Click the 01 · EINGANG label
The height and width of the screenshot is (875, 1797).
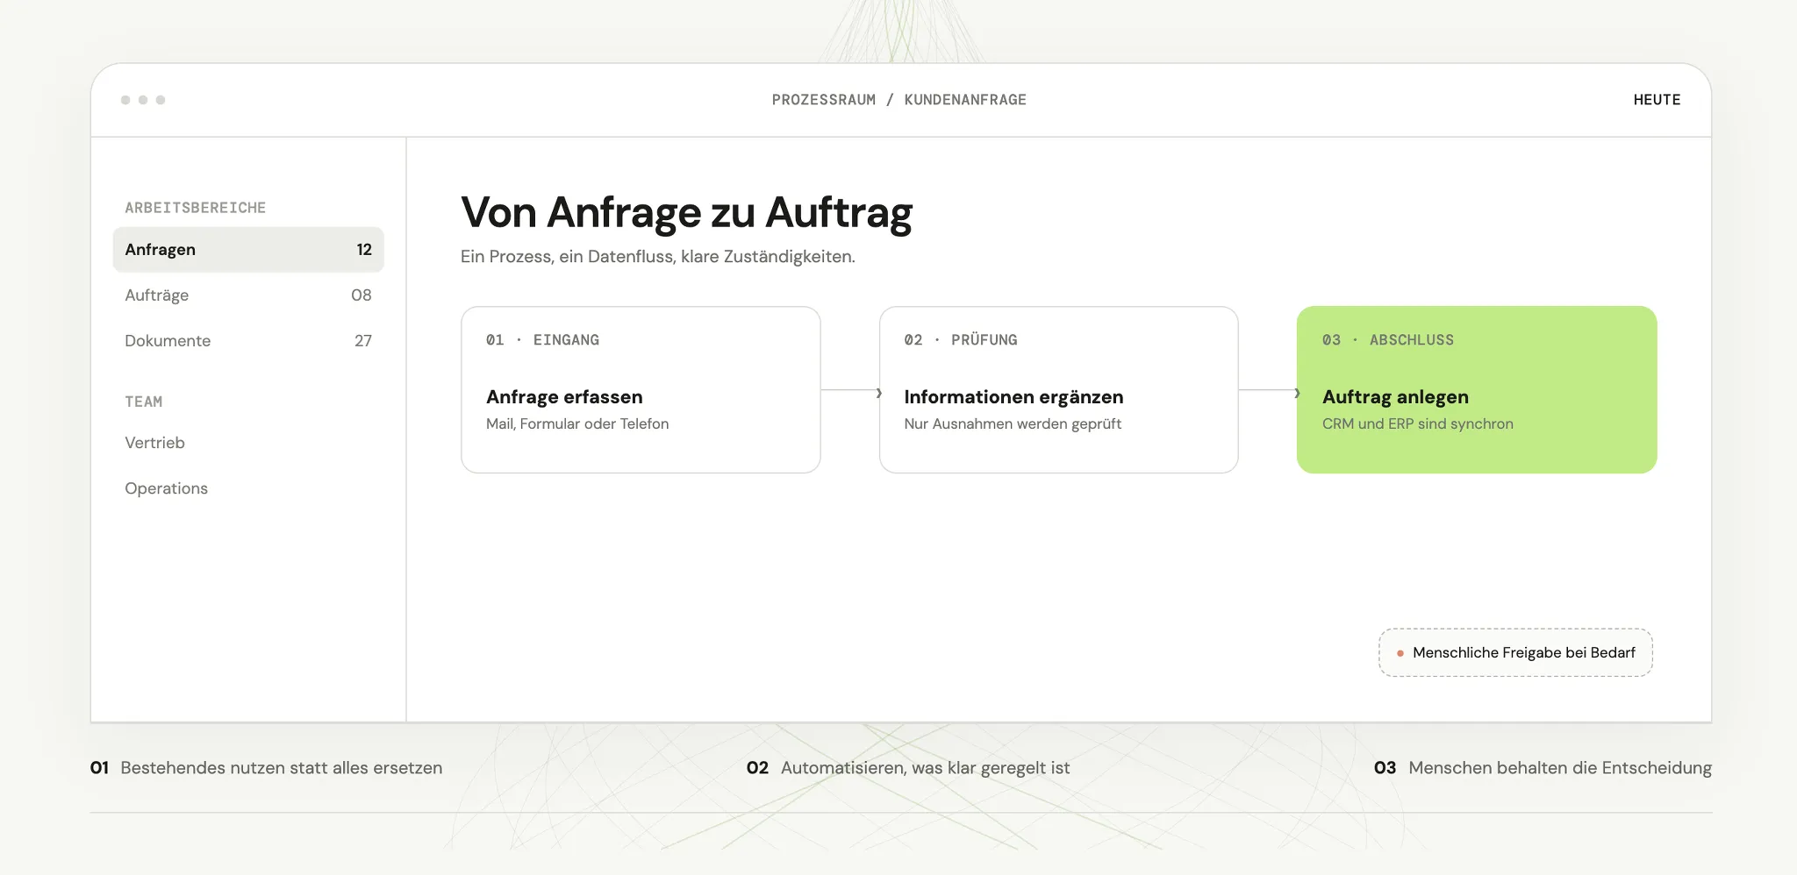pyautogui.click(x=542, y=340)
